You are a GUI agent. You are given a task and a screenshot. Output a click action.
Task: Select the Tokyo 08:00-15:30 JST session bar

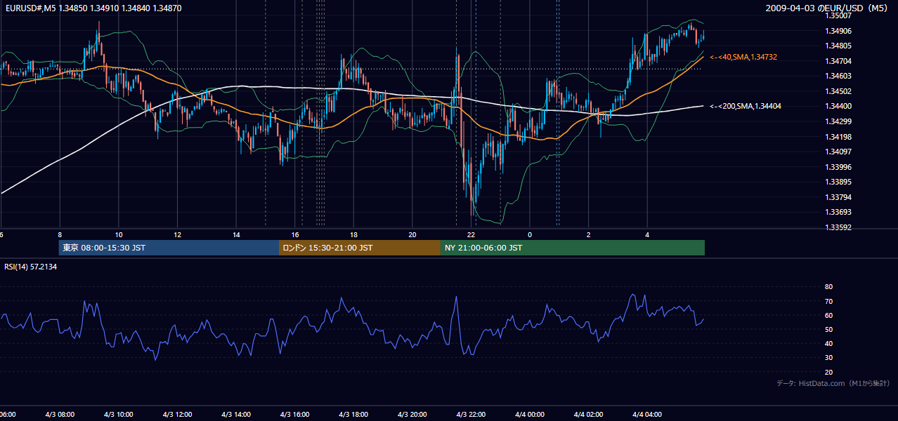[169, 248]
